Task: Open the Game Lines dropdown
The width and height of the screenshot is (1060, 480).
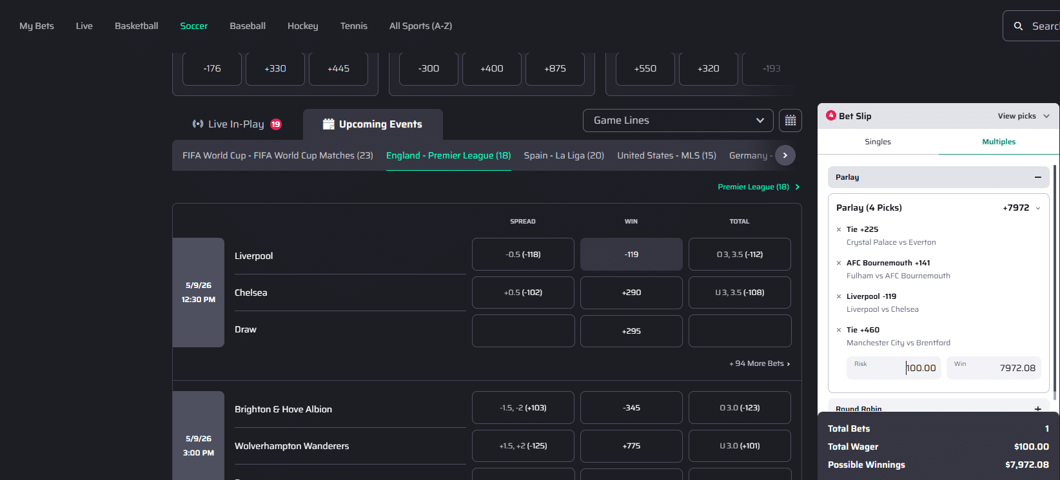Action: [x=678, y=120]
